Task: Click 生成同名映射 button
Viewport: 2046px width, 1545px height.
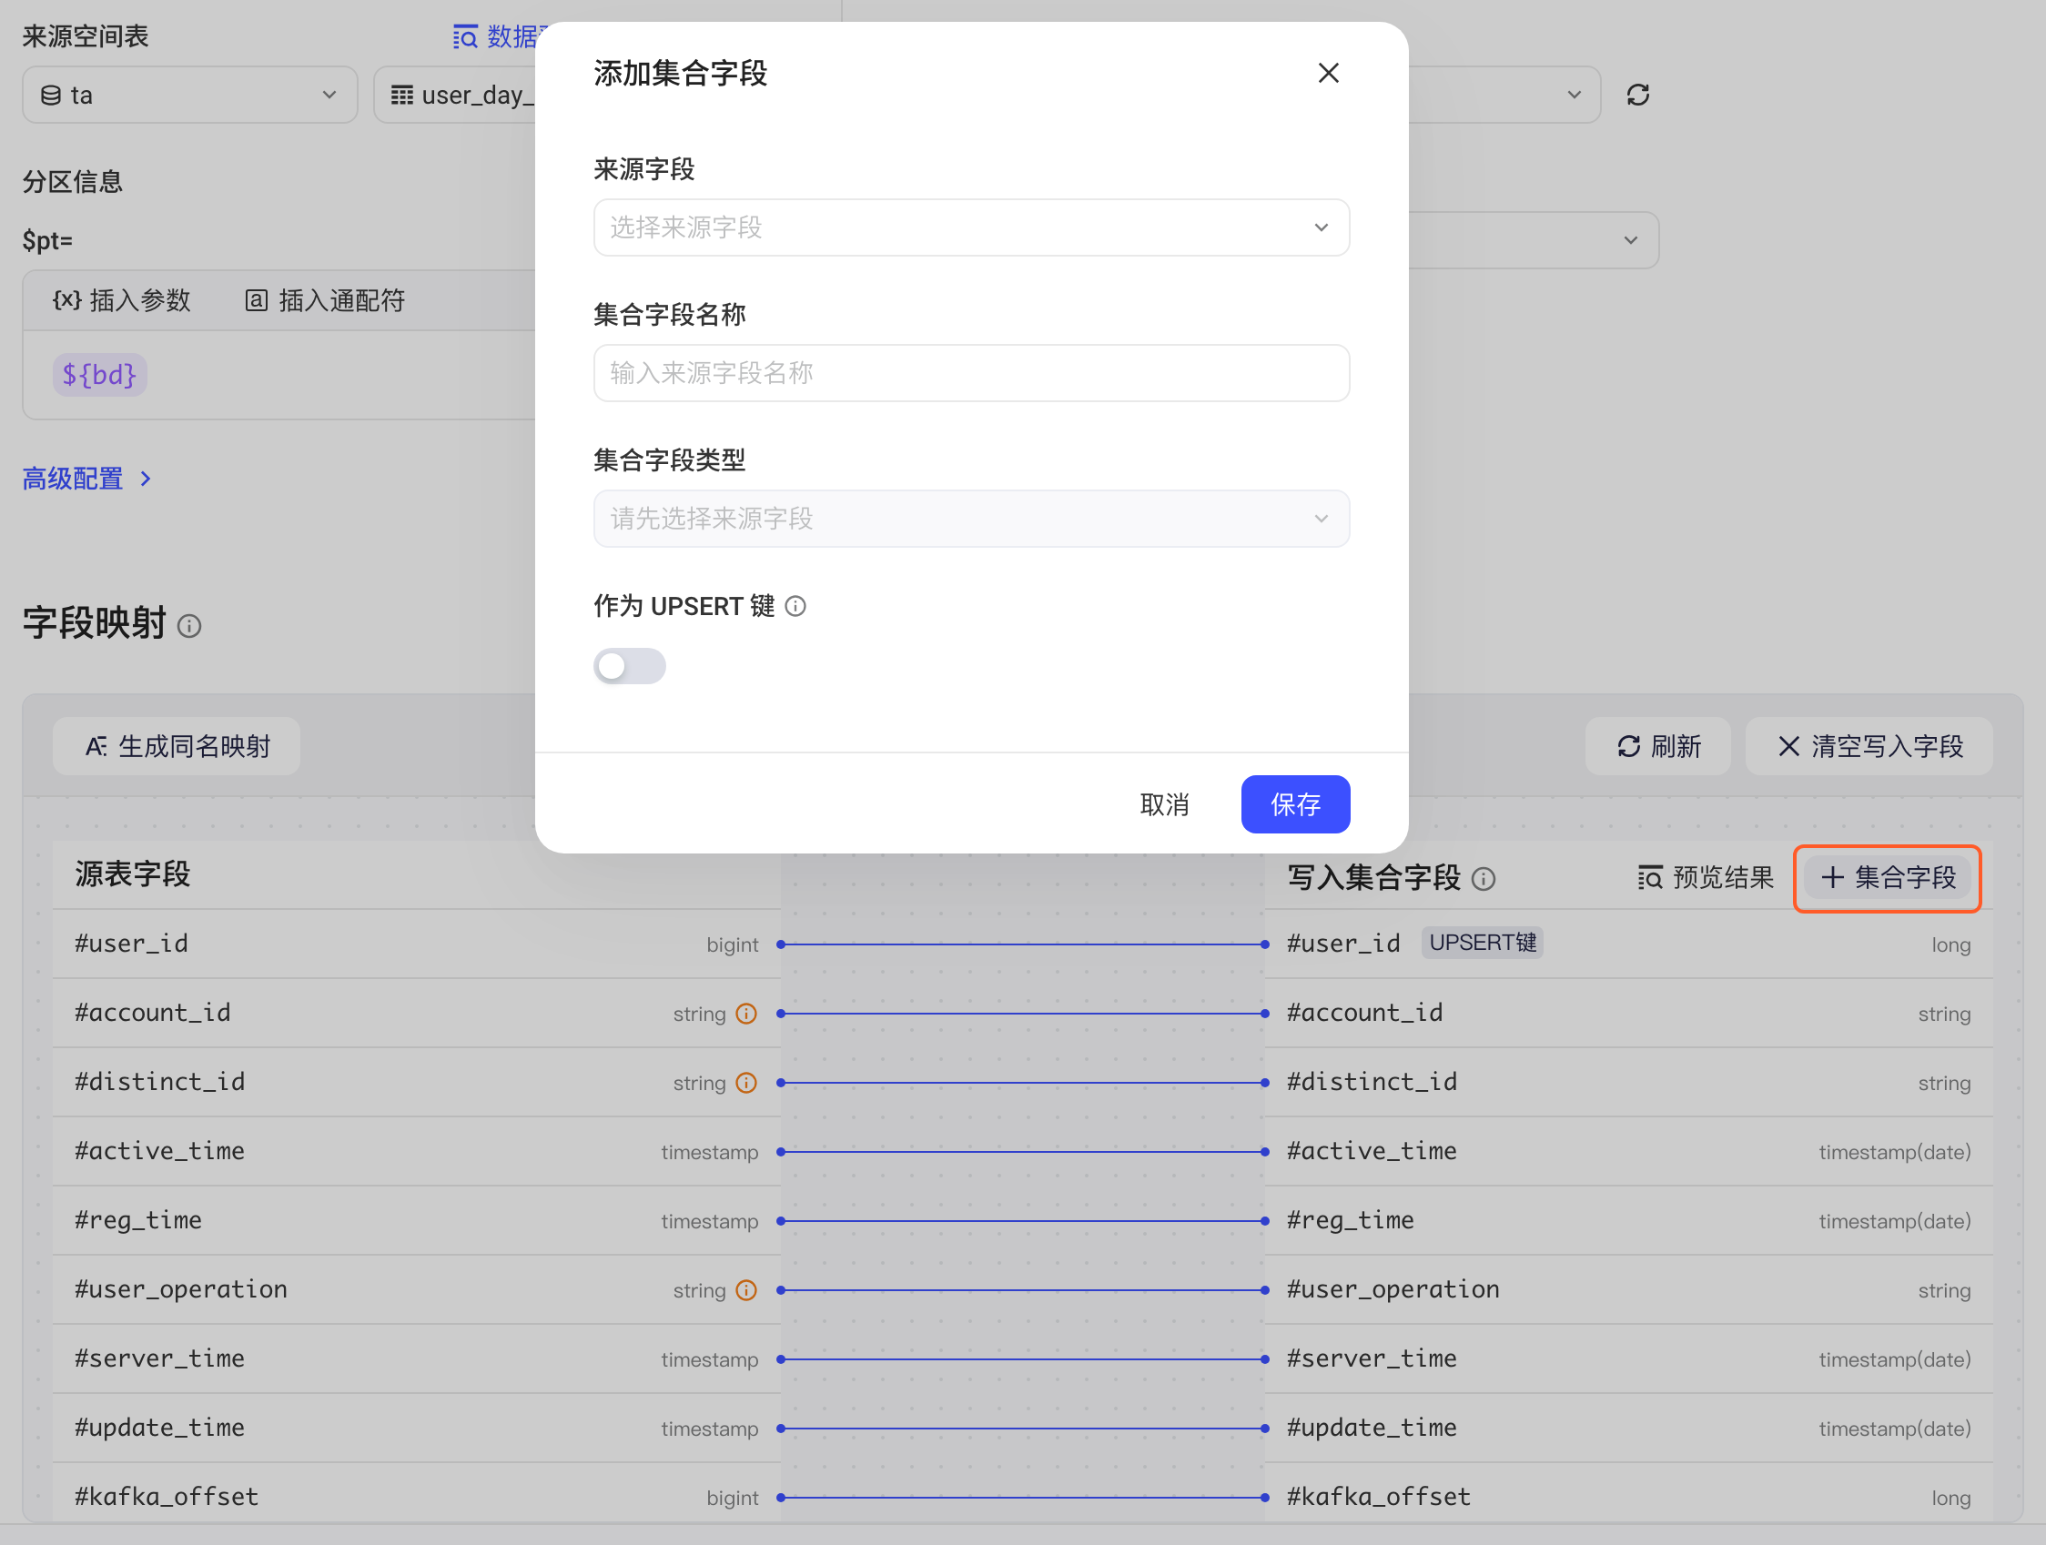Action: click(177, 746)
